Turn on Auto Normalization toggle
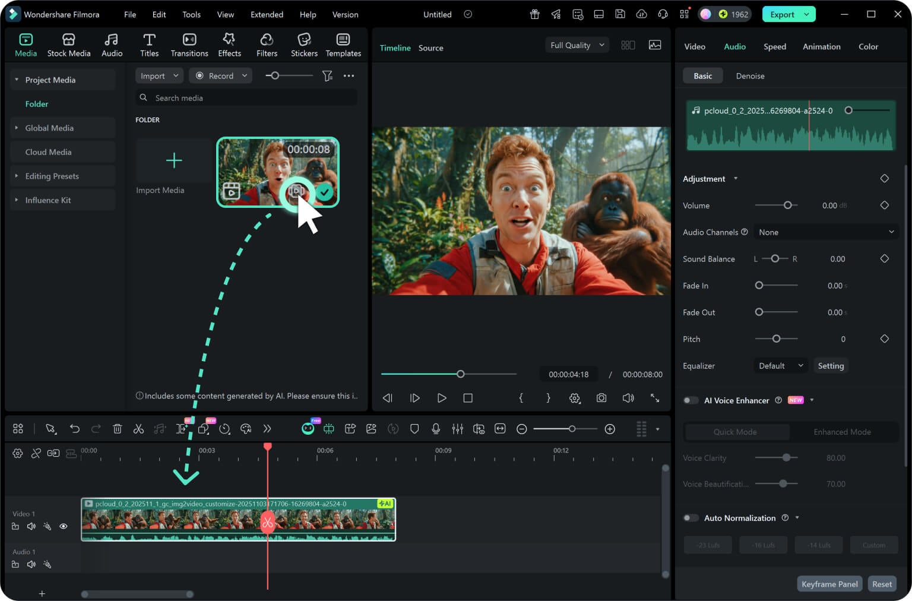Viewport: 912px width, 601px height. click(691, 518)
